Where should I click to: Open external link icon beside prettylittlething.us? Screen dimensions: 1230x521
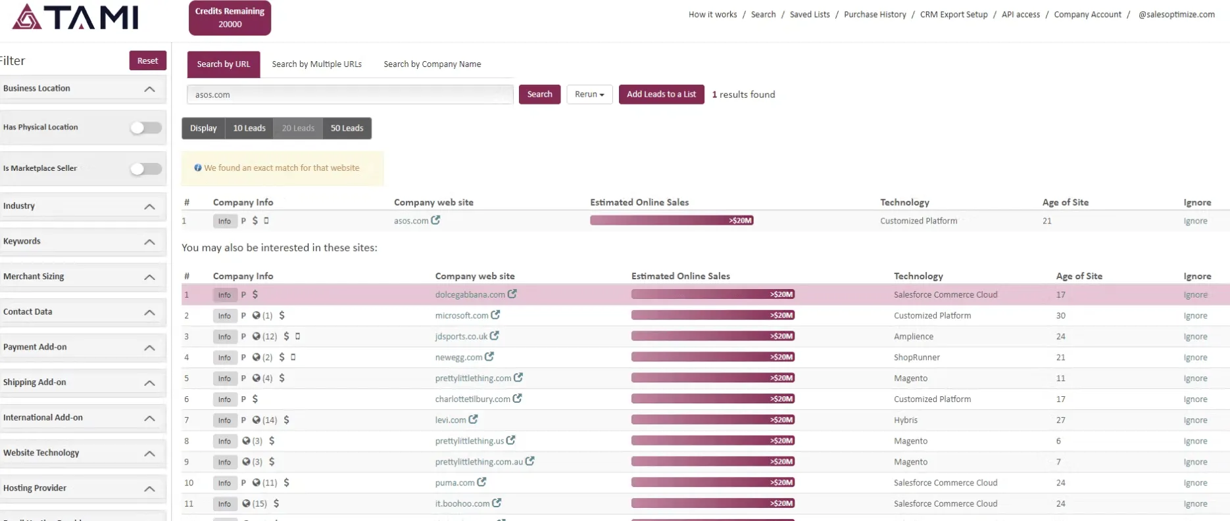510,440
